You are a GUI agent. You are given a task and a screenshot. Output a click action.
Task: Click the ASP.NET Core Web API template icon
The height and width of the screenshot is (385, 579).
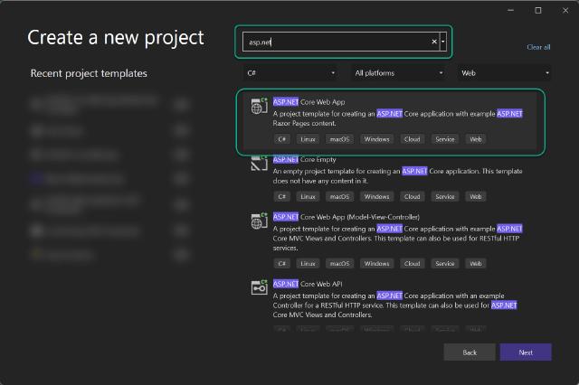(258, 287)
